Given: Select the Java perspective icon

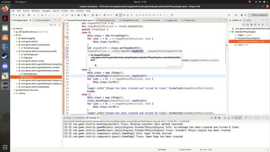Looking at the screenshot, I should click(x=242, y=15).
